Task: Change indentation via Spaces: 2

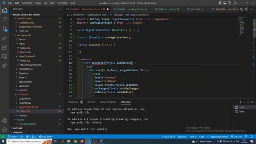Action: click(182, 137)
